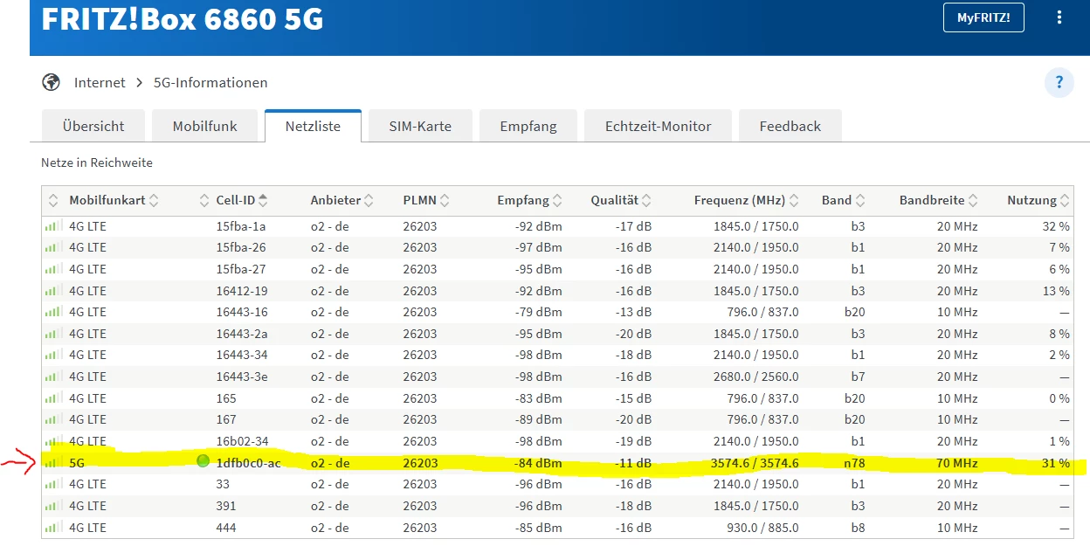Click signal bars icon of cell 16b02-34

pos(53,441)
